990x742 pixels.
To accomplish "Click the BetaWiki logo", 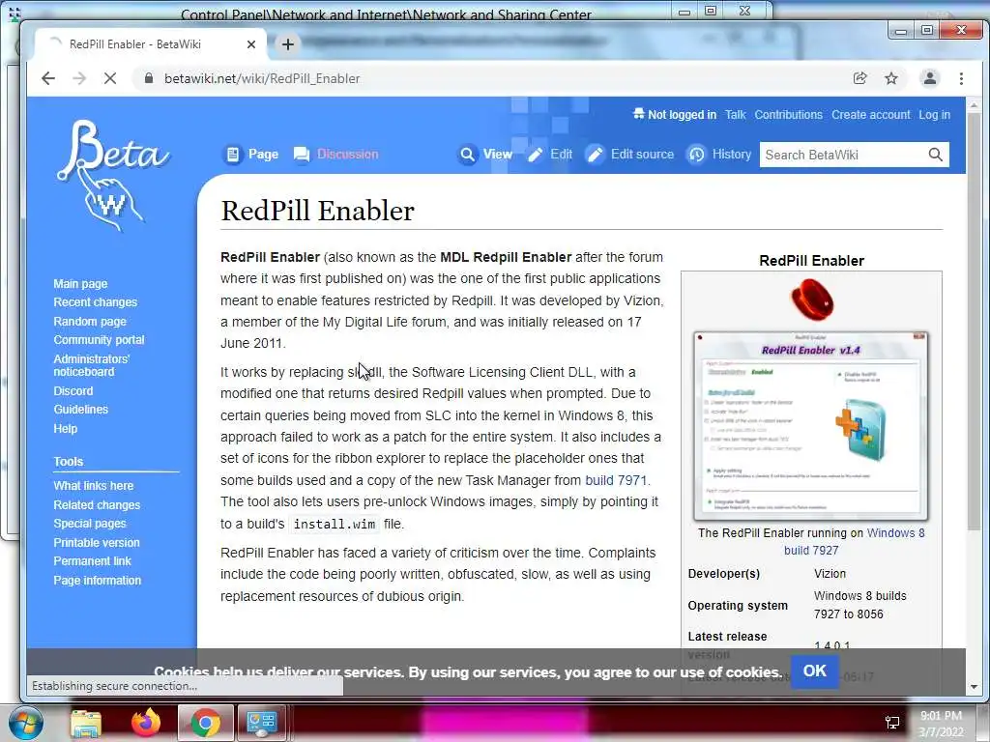I will click(112, 175).
